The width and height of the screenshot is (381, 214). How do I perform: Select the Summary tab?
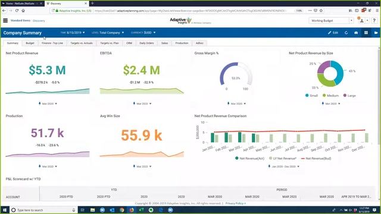(13, 43)
